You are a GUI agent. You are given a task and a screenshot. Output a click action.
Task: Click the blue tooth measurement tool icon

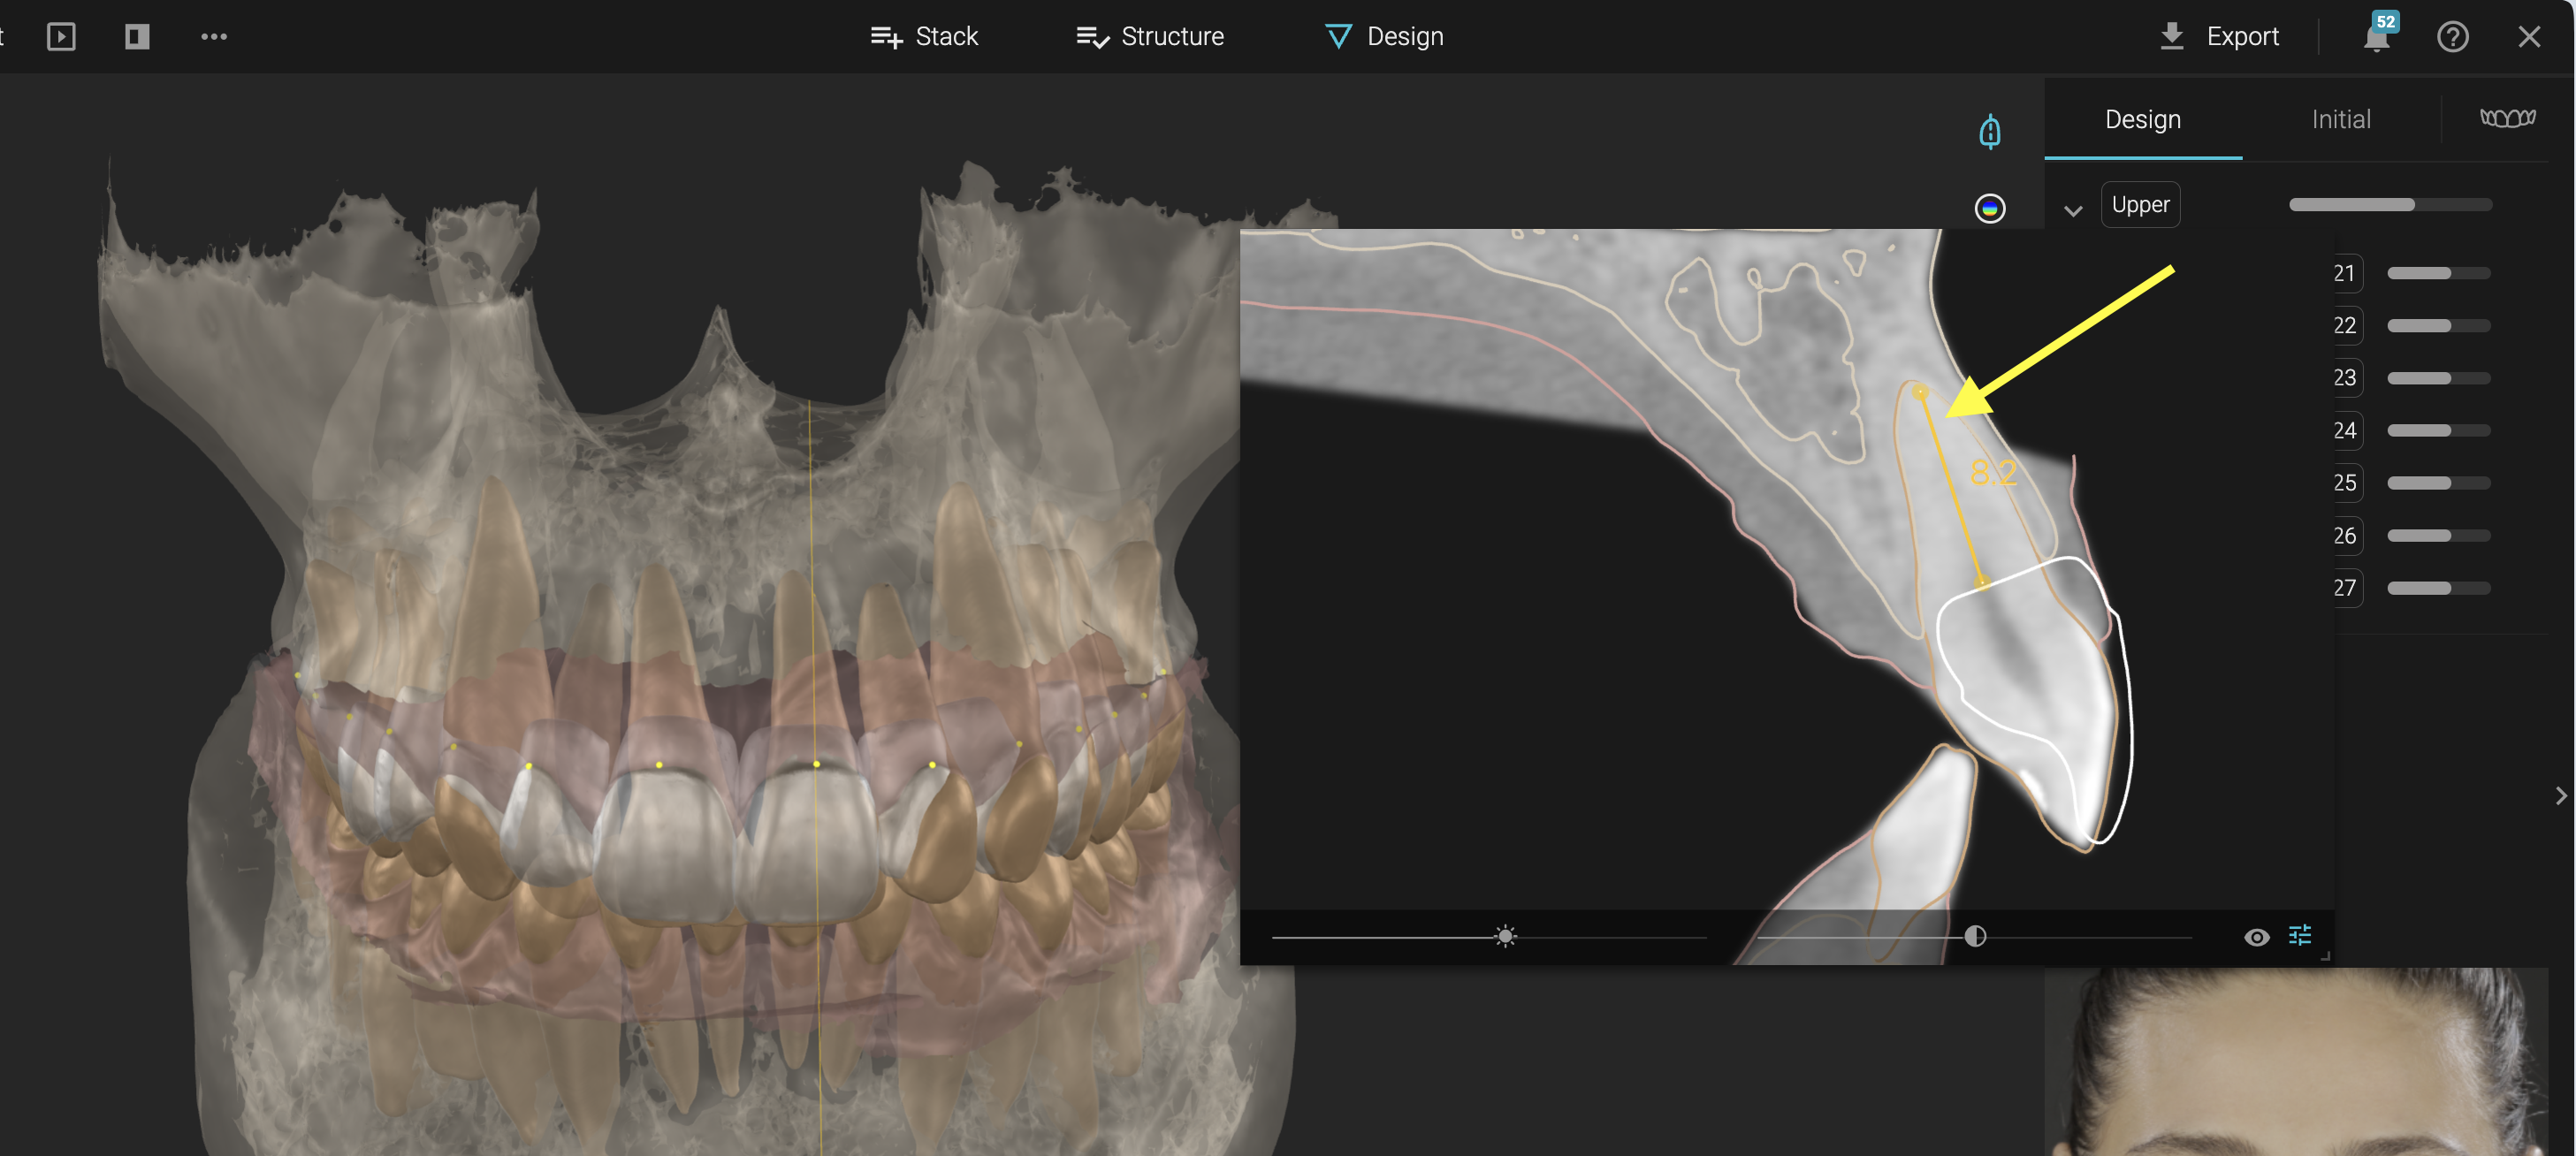pos(1990,131)
